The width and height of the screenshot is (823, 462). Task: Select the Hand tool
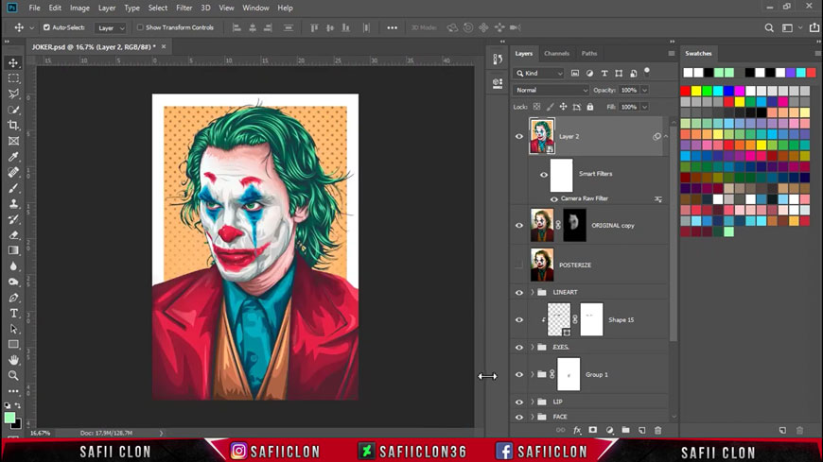coord(13,360)
